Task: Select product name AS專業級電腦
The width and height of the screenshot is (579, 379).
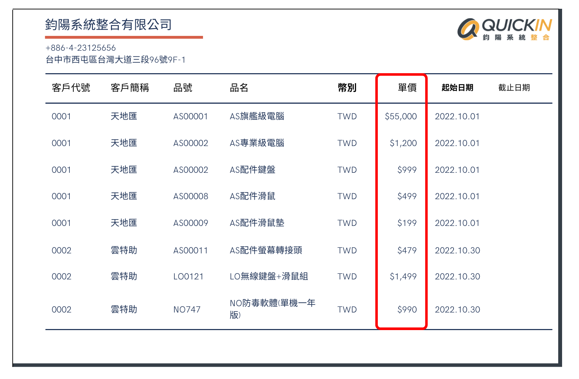Action: (x=257, y=143)
